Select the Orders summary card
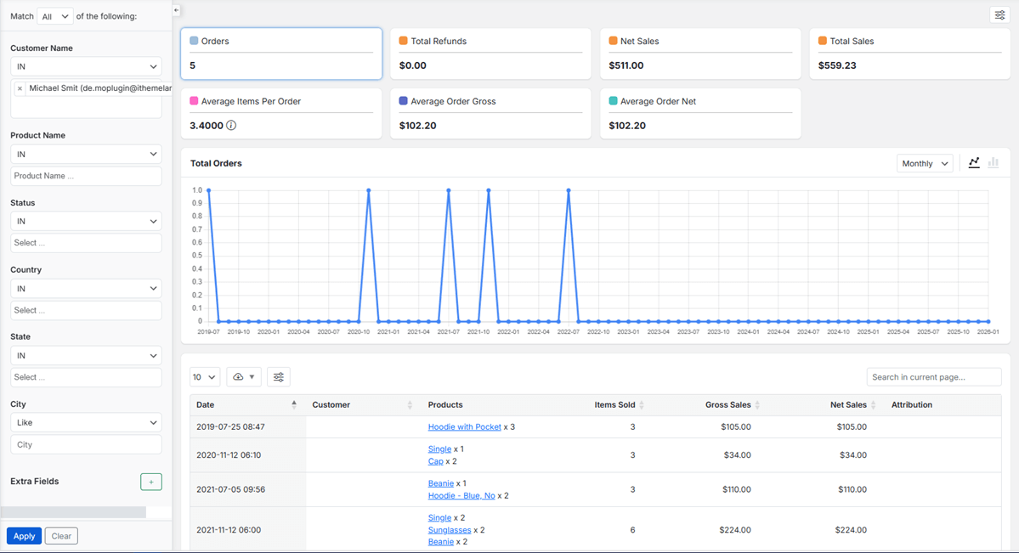 coord(281,54)
